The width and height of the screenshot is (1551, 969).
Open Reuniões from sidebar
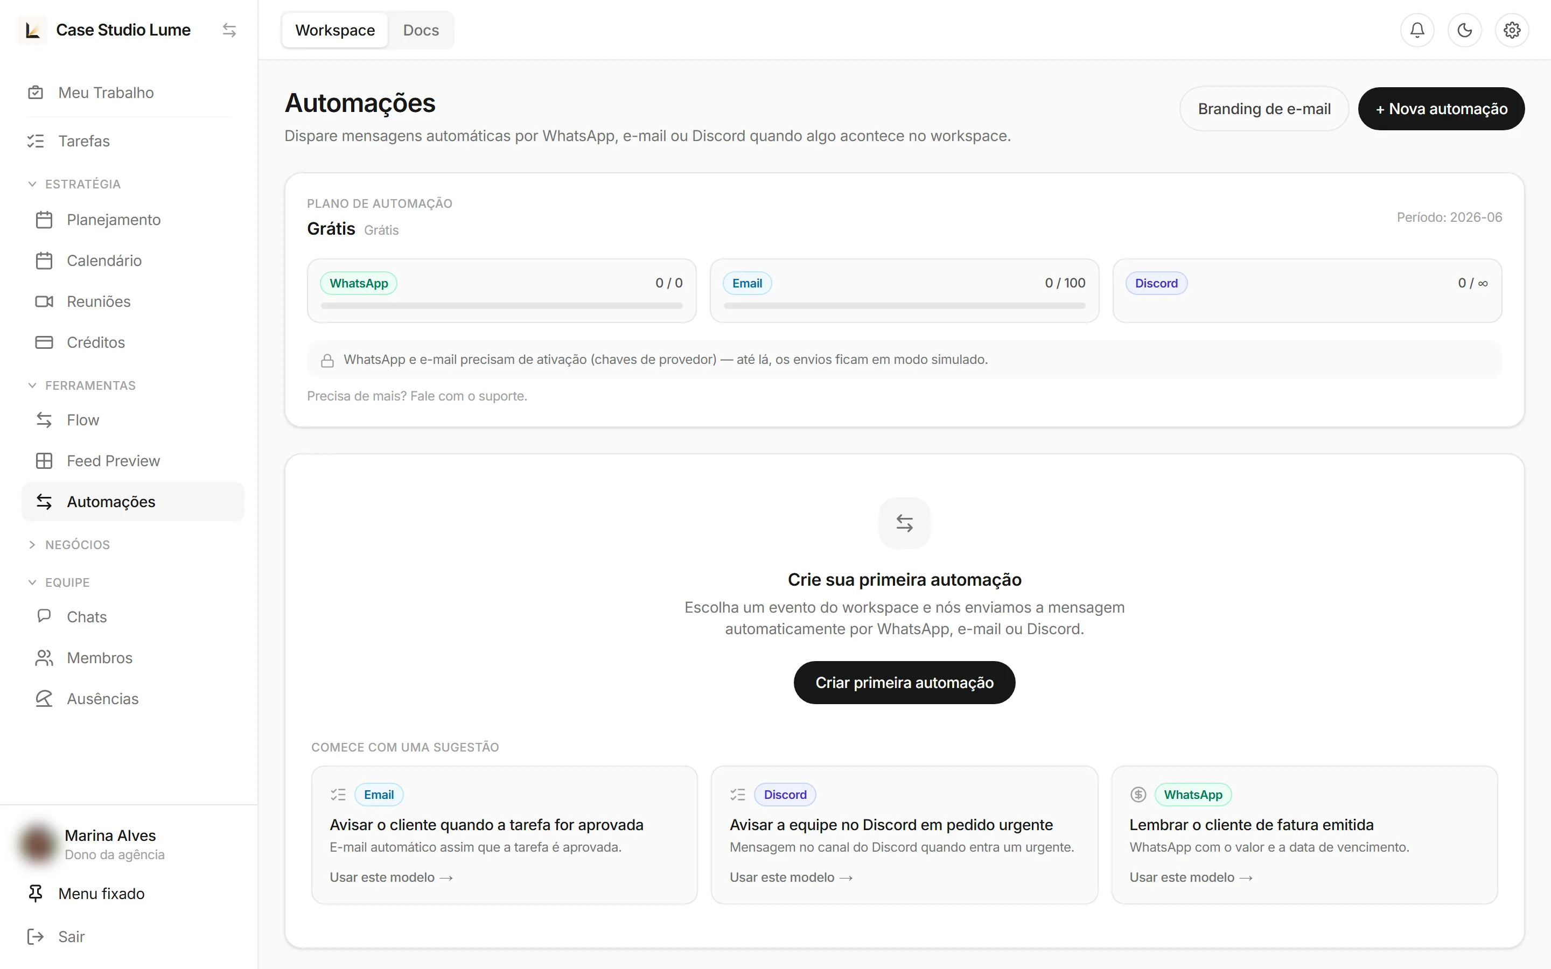[x=132, y=302]
